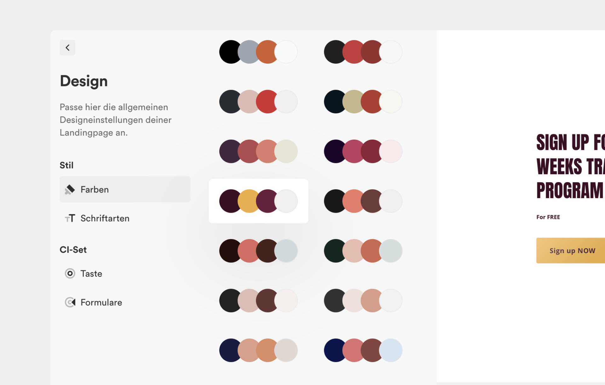The height and width of the screenshot is (385, 605).
Task: Click the Taste icon under CI-Set
Action: 70,273
